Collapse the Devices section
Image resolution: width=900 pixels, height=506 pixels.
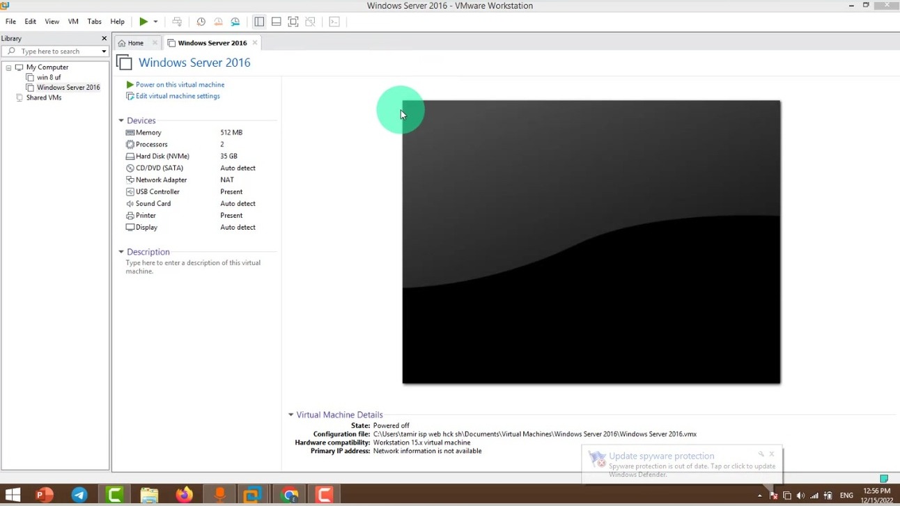click(121, 120)
